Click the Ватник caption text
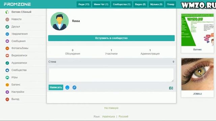 (197, 49)
